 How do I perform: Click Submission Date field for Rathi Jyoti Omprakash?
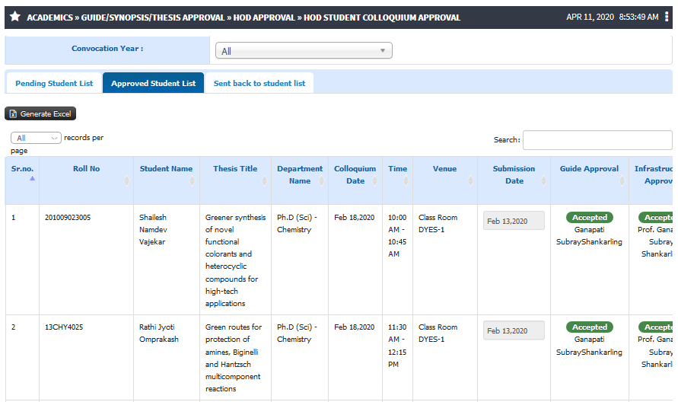514,330
